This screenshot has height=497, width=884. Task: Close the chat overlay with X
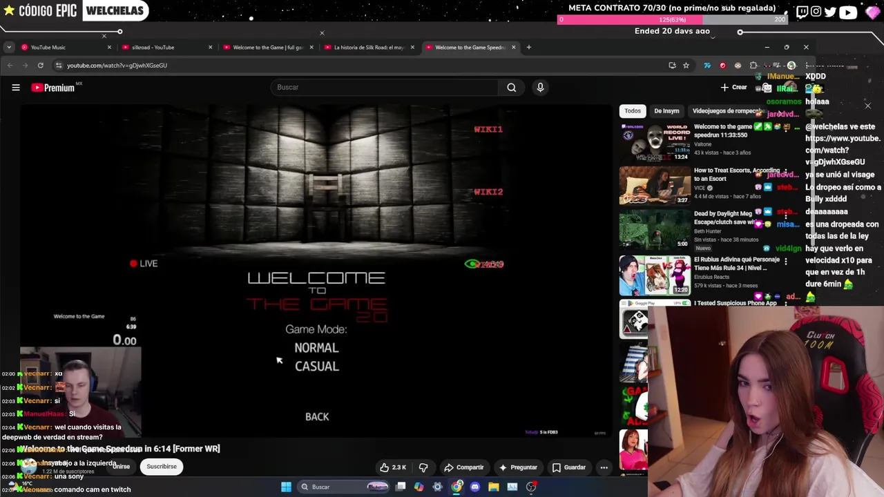(x=867, y=106)
